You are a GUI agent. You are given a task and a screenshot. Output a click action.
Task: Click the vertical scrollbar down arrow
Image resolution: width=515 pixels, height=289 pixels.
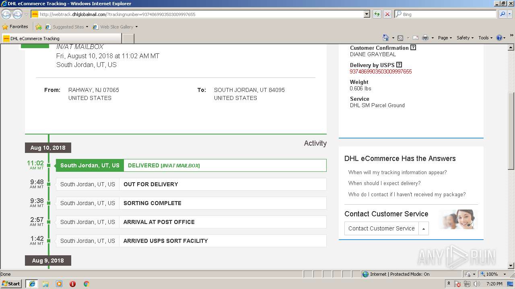[x=511, y=265]
